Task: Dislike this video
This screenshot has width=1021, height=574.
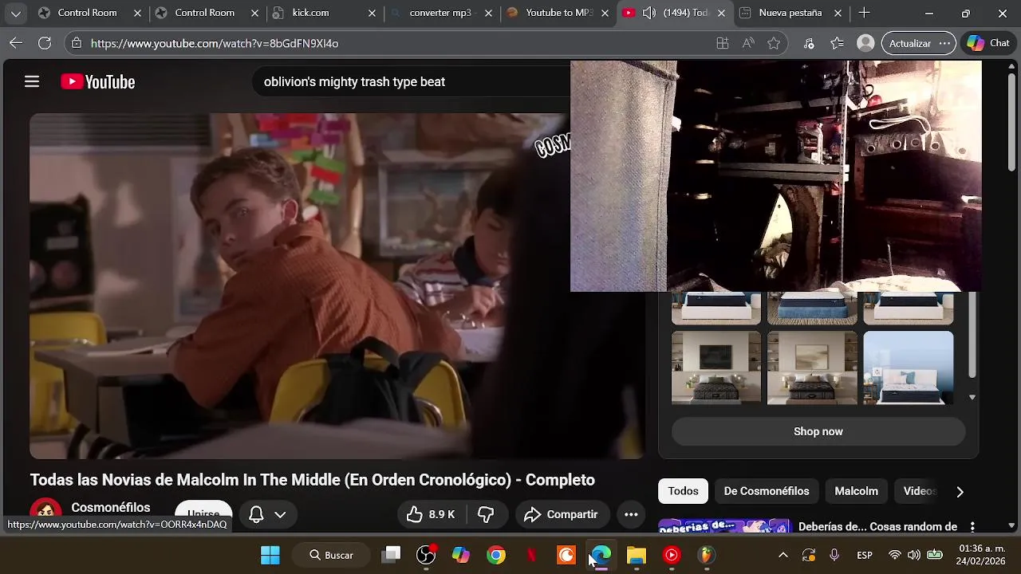Action: [486, 514]
